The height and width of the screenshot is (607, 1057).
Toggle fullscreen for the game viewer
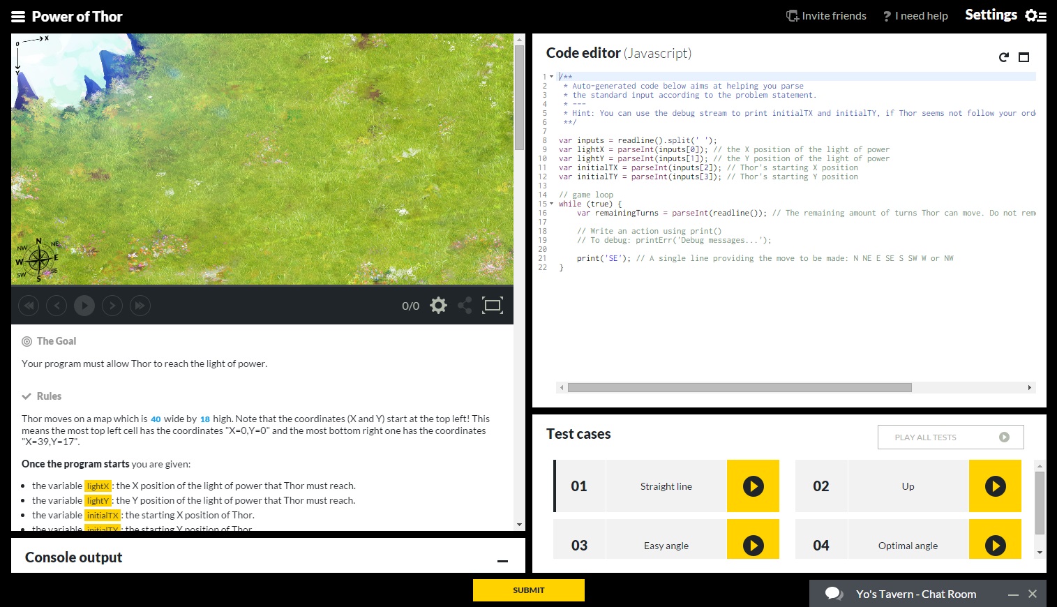(493, 305)
